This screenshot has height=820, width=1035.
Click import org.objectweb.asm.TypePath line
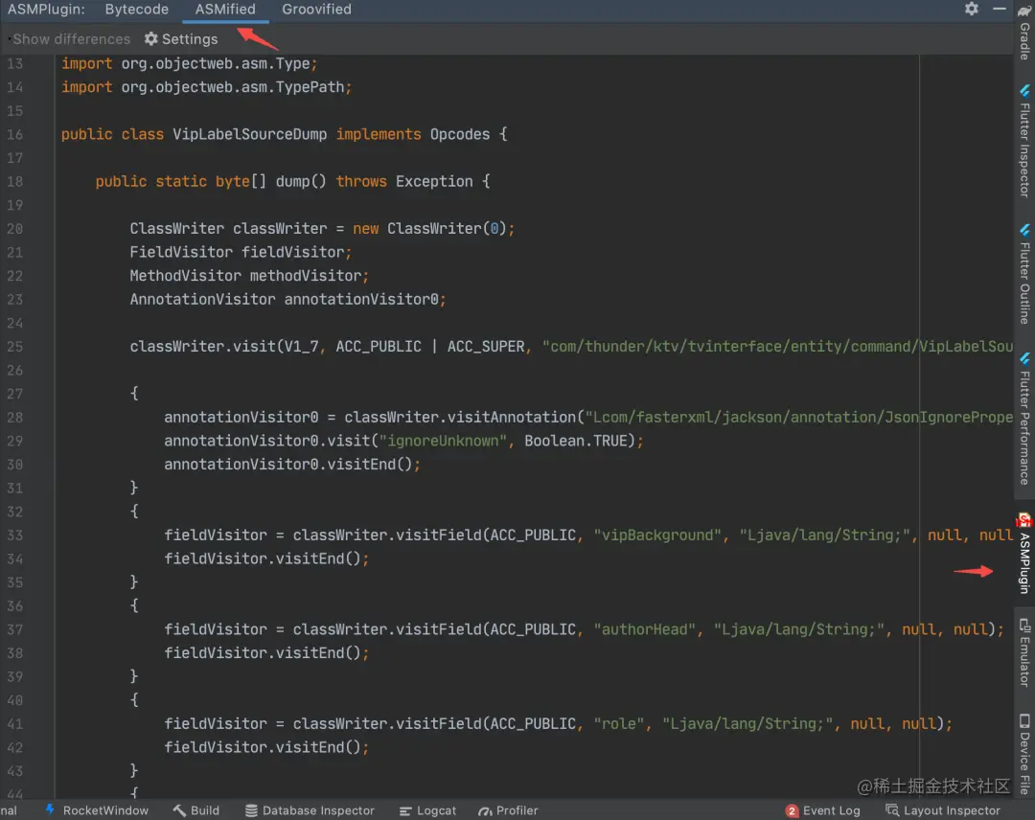coord(207,87)
